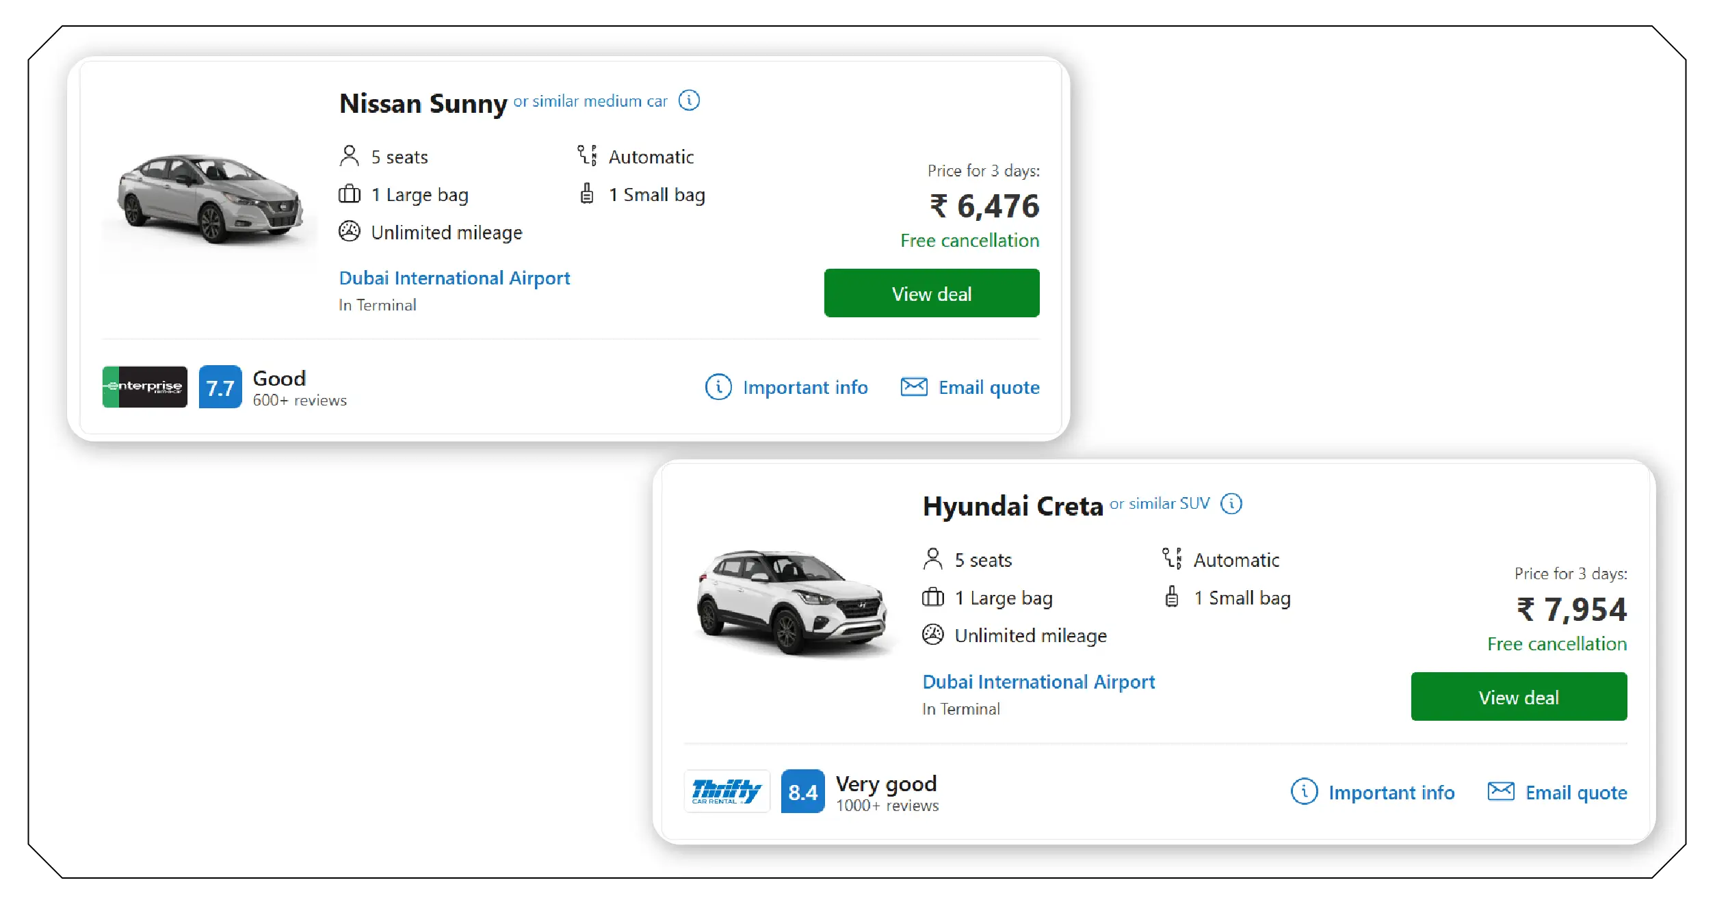The height and width of the screenshot is (904, 1715).
Task: Click the Thrifty Car Rental logo
Action: [x=726, y=791]
